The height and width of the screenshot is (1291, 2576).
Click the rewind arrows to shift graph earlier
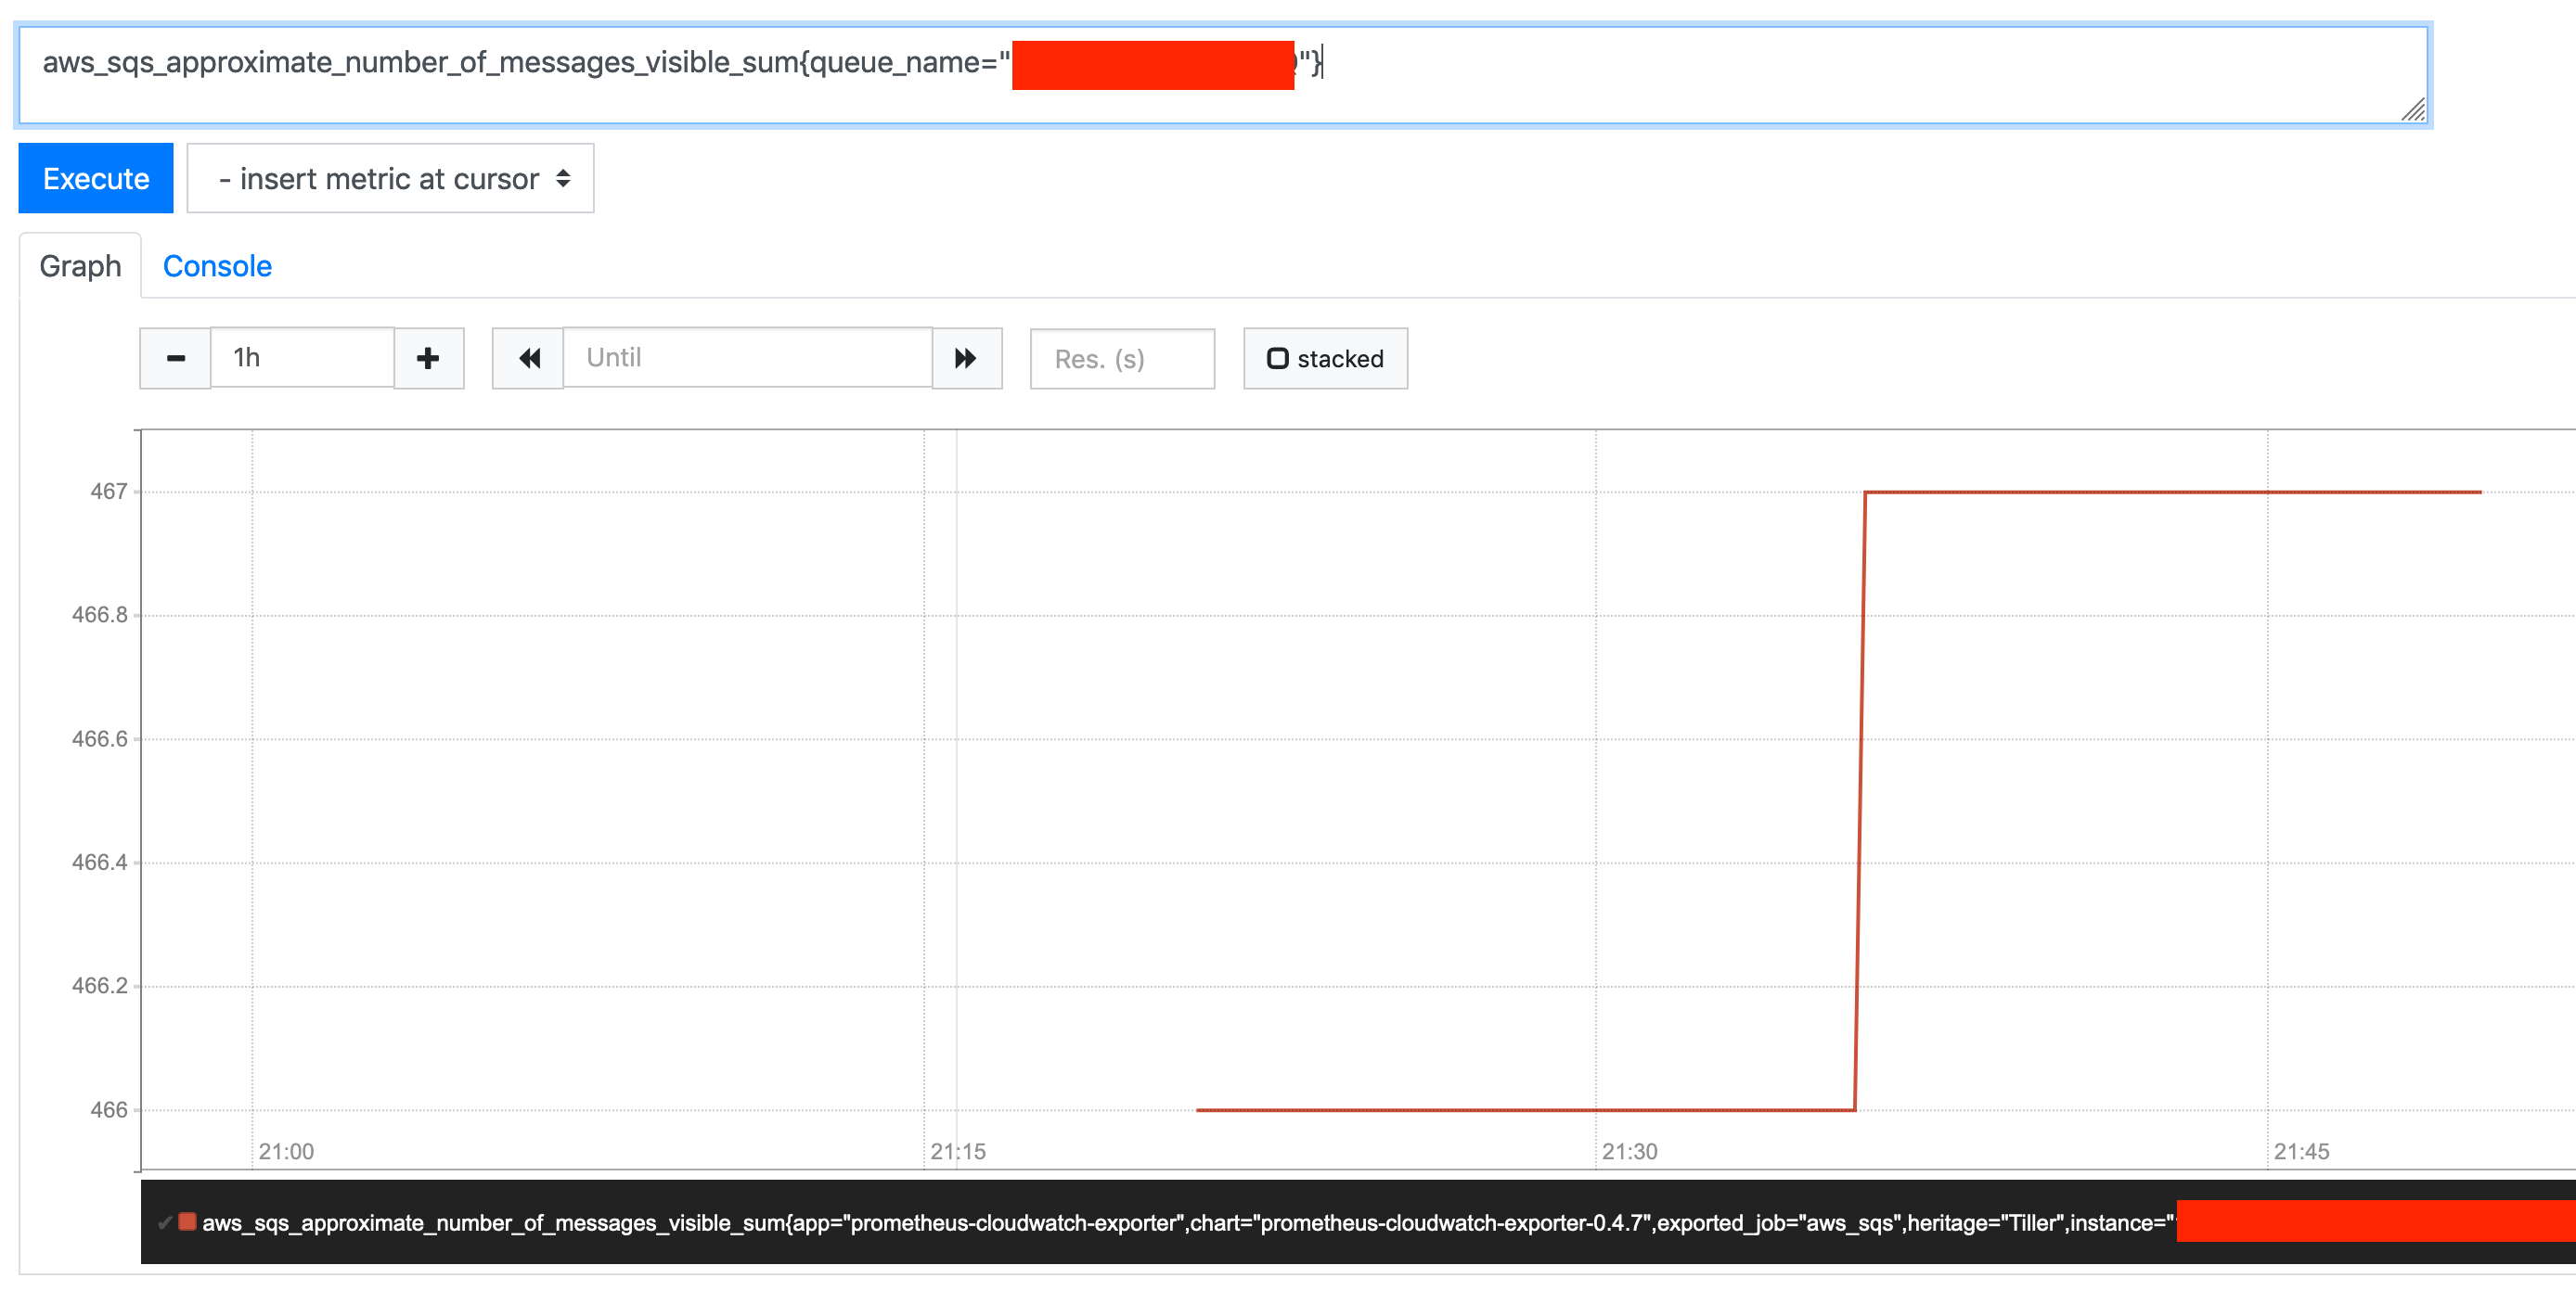click(x=529, y=358)
